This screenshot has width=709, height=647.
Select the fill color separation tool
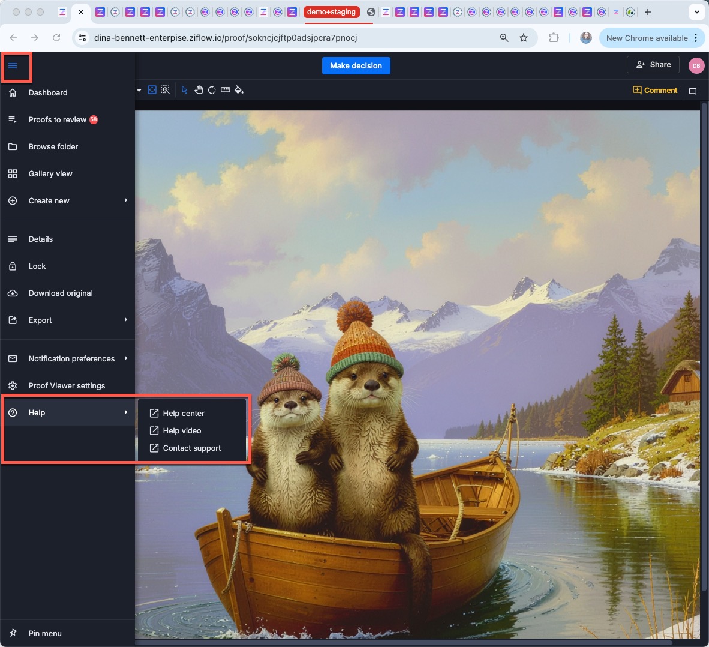click(239, 89)
